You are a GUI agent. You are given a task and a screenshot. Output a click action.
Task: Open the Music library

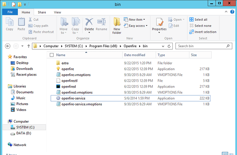point(18,98)
